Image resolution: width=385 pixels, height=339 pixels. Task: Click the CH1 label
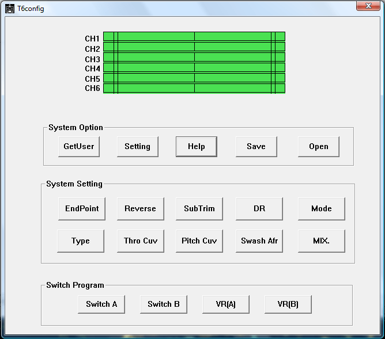[92, 39]
